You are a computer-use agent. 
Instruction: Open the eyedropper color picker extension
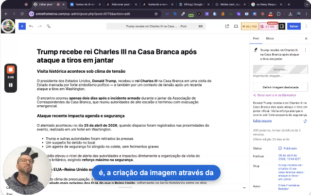(183, 14)
